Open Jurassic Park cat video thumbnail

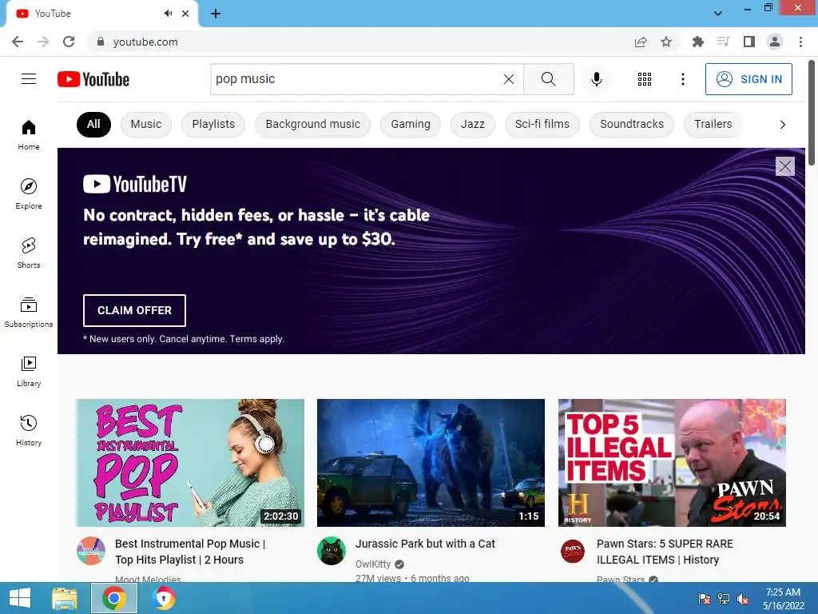coord(431,463)
